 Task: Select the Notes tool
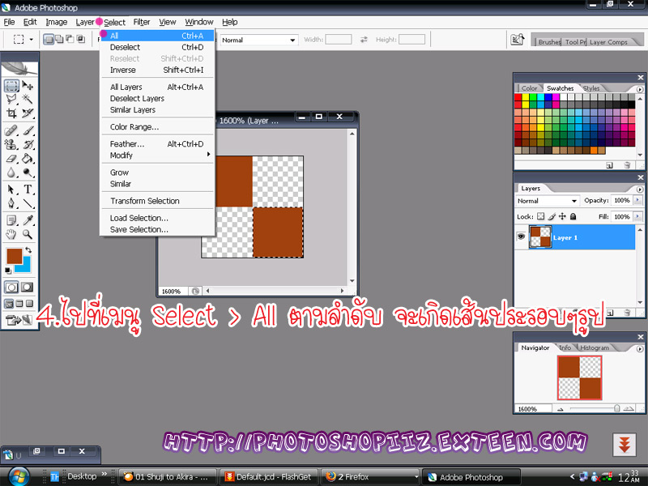11,220
